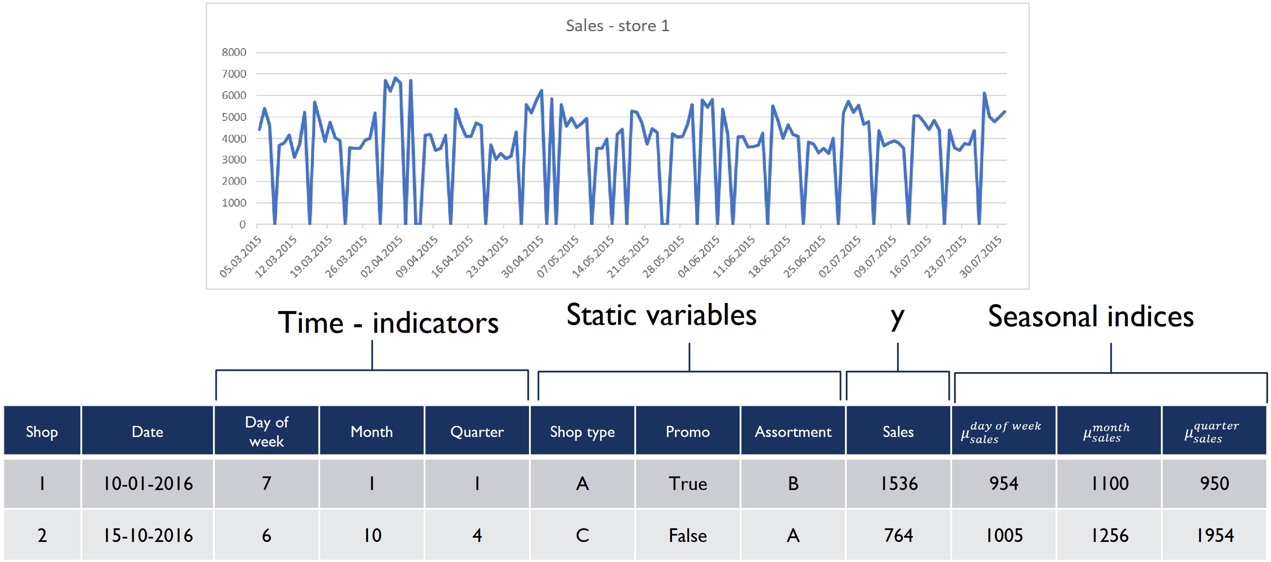Click the 'Time - indicators' group label

pyautogui.click(x=389, y=323)
